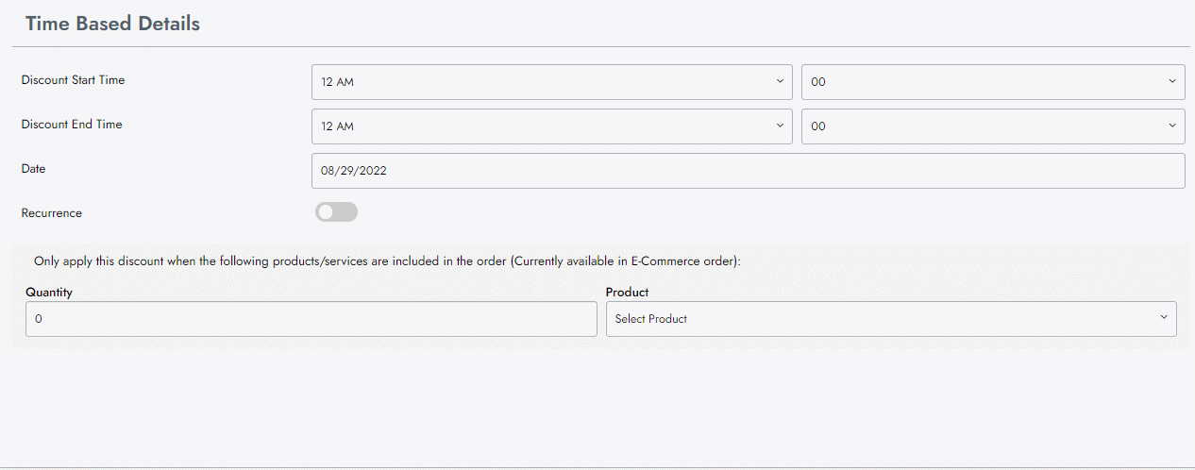Open the Discount End Time hour dropdown
1195x470 pixels.
click(551, 126)
